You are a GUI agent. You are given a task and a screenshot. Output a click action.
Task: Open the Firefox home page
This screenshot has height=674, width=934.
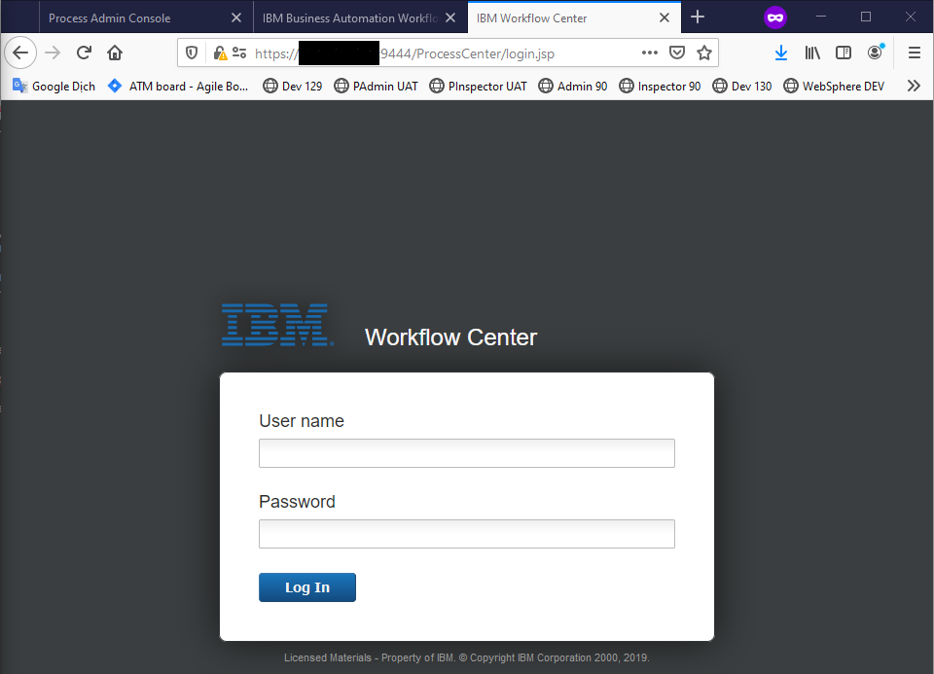(115, 53)
